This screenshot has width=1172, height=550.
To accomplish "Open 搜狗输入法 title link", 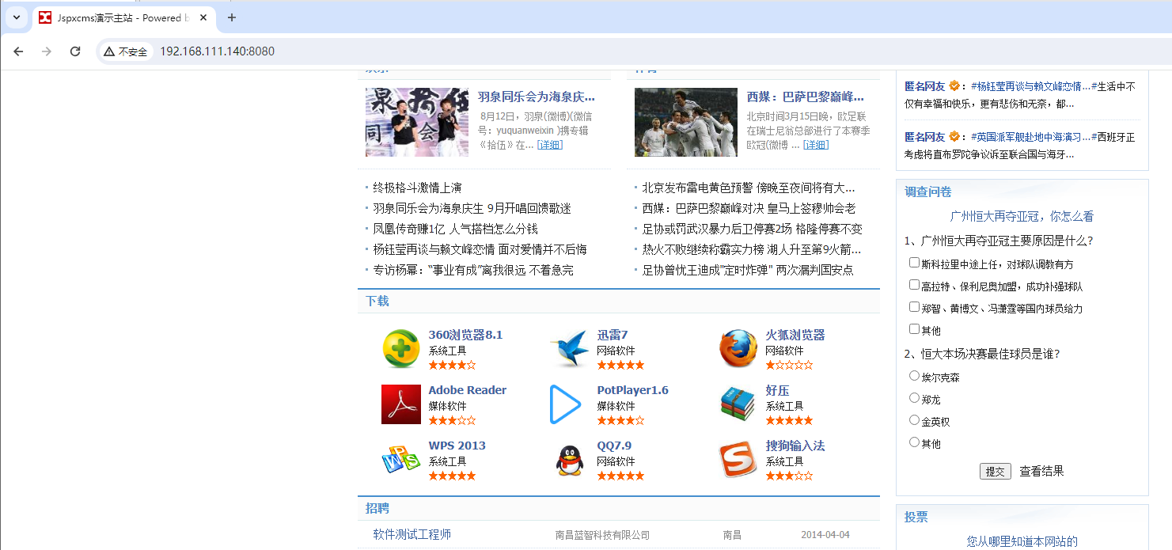I will 795,446.
